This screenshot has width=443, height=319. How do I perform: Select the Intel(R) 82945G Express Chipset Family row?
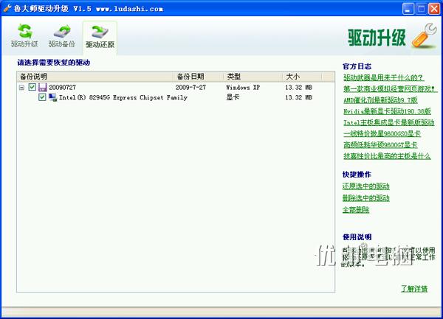click(123, 97)
